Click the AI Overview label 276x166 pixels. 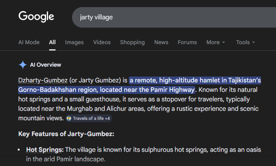pyautogui.click(x=46, y=65)
